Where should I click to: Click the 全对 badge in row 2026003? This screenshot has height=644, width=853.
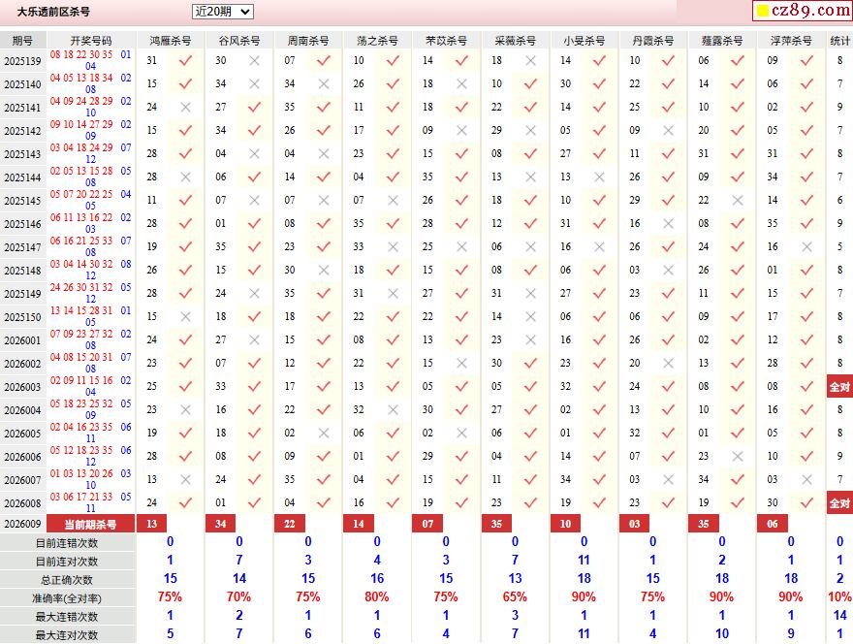(x=839, y=387)
